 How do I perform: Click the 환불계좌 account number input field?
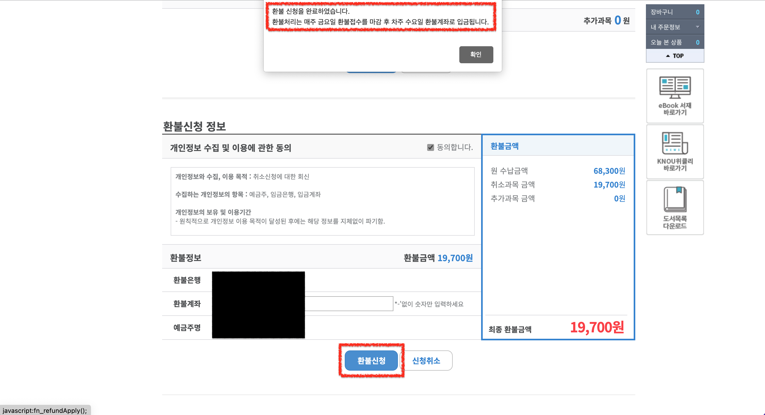pyautogui.click(x=349, y=304)
